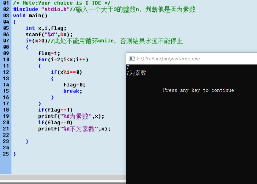
Task: Click the 'for(i=2;i<x;i++)' loop line
Action: pyautogui.click(x=63, y=59)
